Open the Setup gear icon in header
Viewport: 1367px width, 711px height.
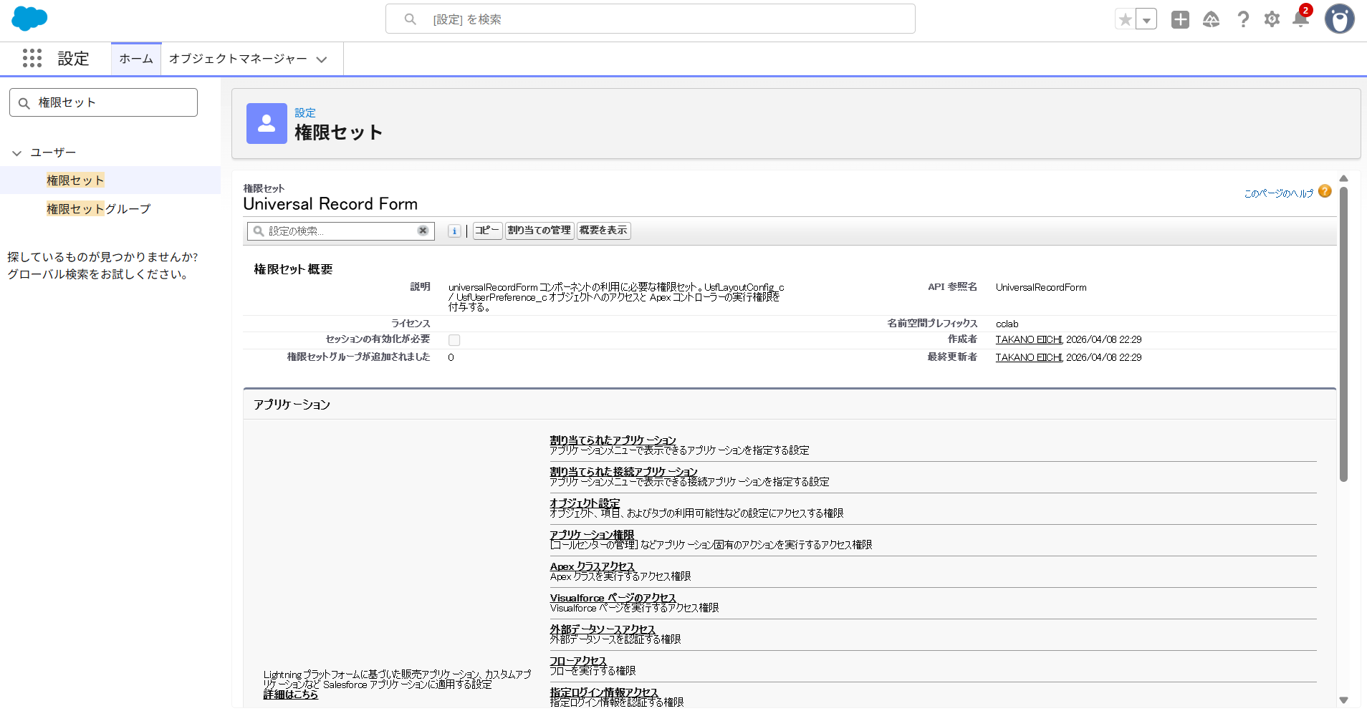click(x=1272, y=19)
